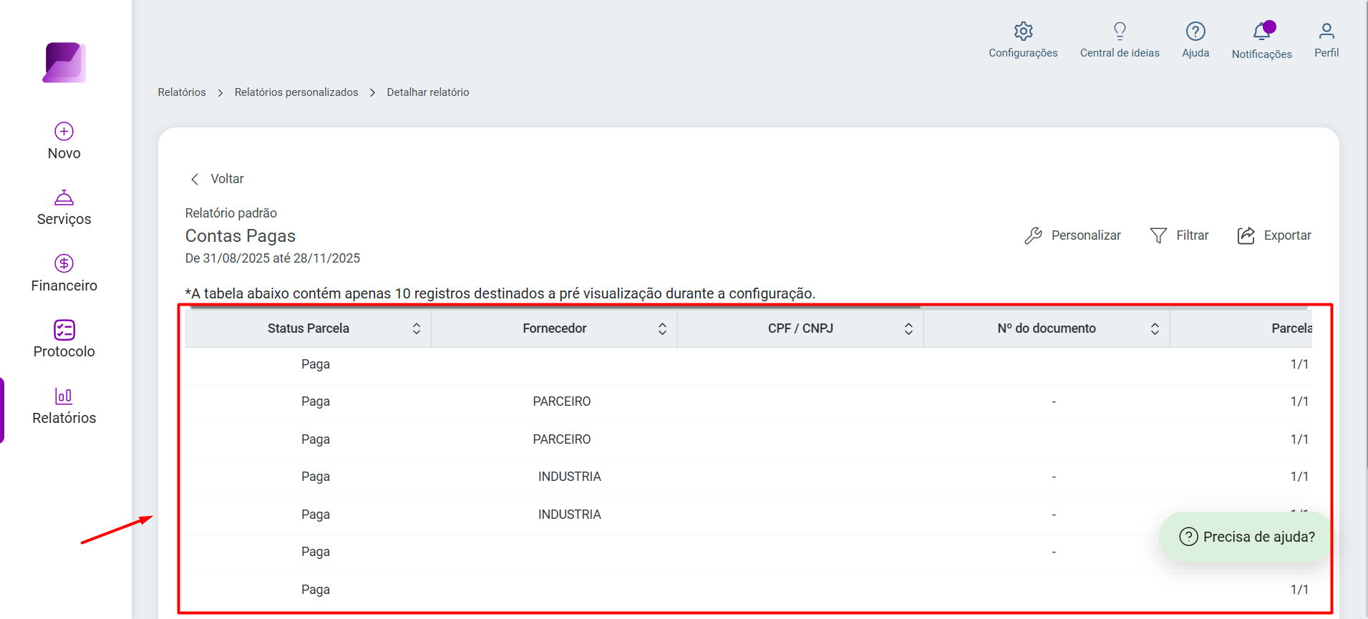Click the Personalizar button label
Image resolution: width=1368 pixels, height=619 pixels.
(1086, 235)
